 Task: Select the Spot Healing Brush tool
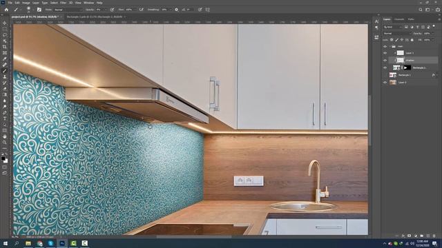(x=5, y=65)
